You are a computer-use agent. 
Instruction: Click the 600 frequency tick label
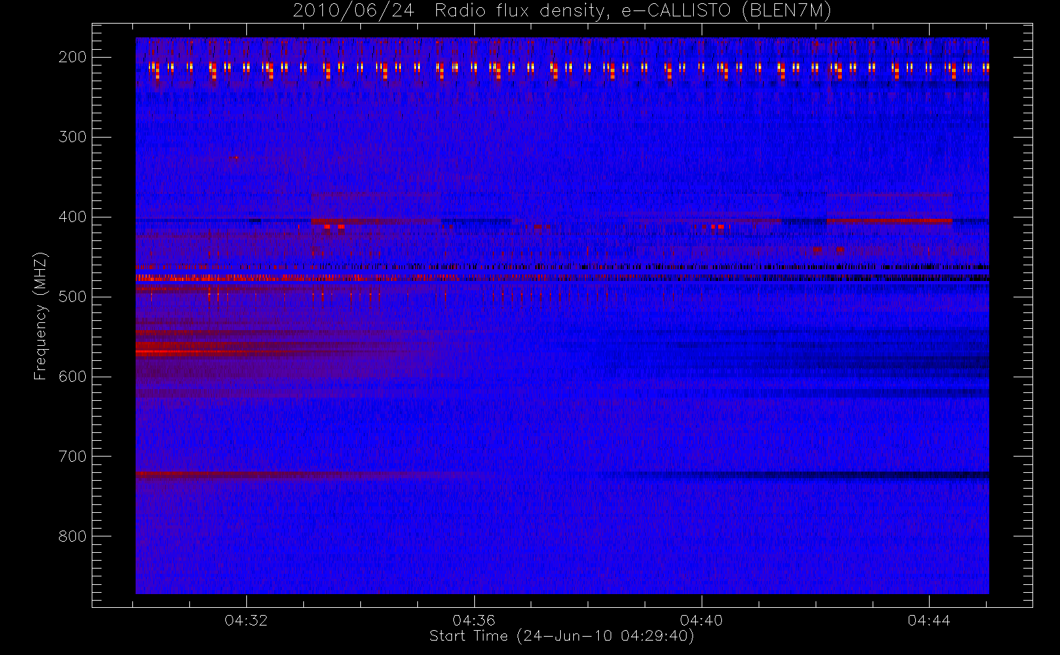[73, 377]
